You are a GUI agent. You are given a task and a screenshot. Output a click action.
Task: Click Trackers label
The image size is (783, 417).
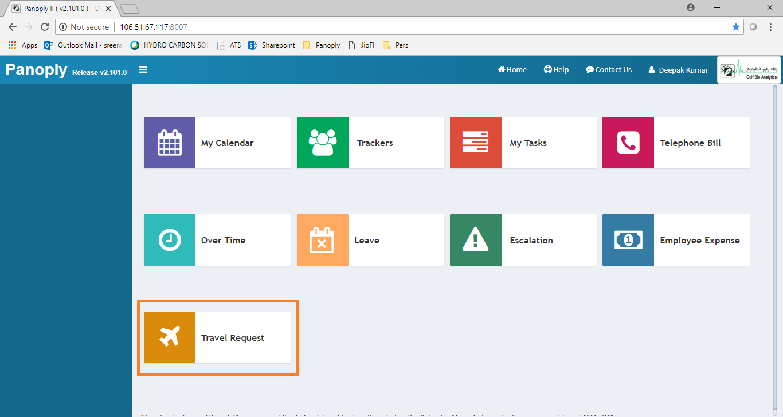pos(375,143)
